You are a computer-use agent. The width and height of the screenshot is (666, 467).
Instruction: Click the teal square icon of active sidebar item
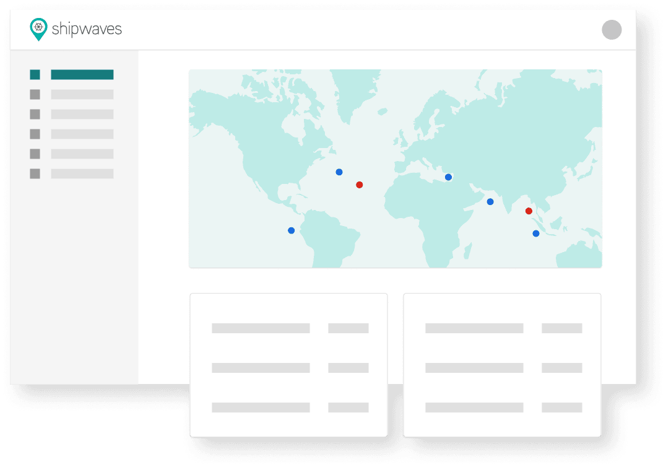point(35,75)
